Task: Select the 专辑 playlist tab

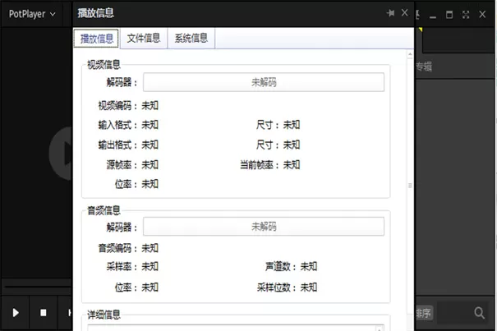Action: click(424, 67)
